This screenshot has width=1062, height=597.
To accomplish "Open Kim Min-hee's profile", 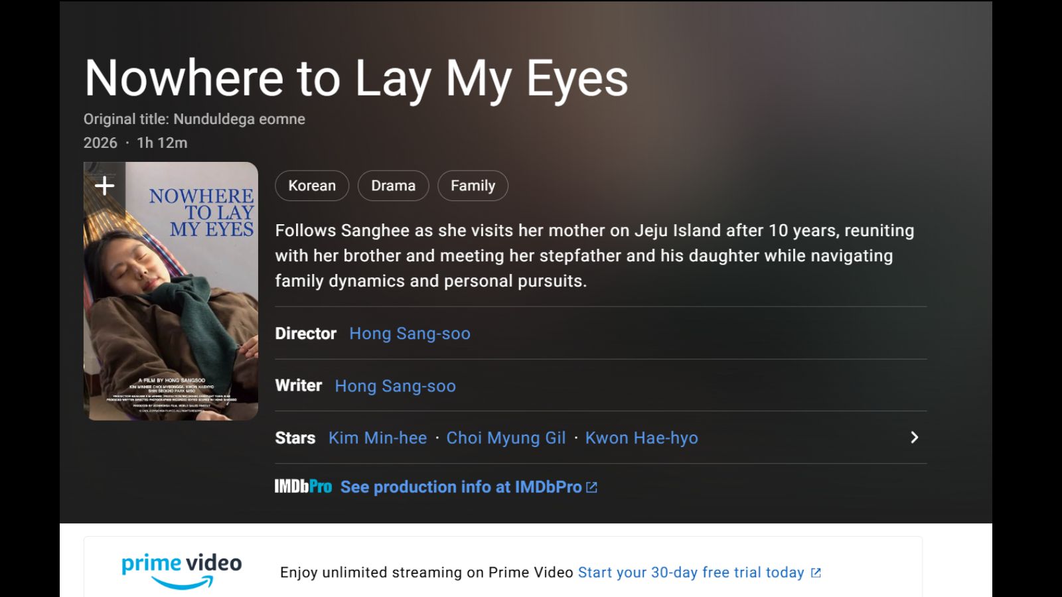I will [x=378, y=438].
